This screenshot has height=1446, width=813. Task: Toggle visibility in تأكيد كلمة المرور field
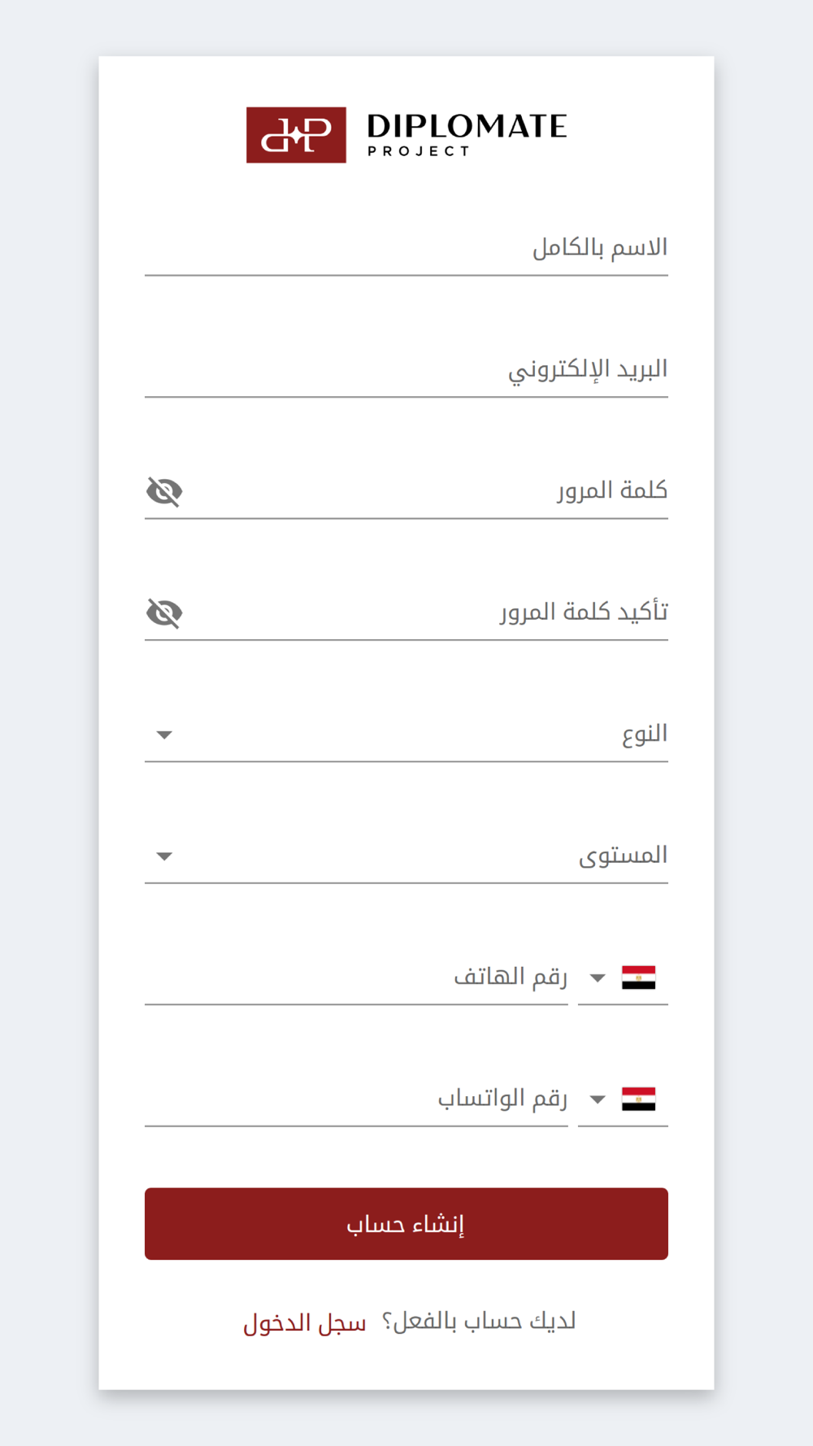[x=164, y=612]
